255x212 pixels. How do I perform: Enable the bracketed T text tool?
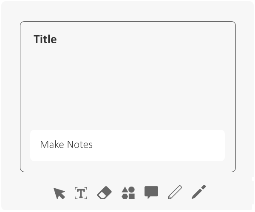[81, 193]
